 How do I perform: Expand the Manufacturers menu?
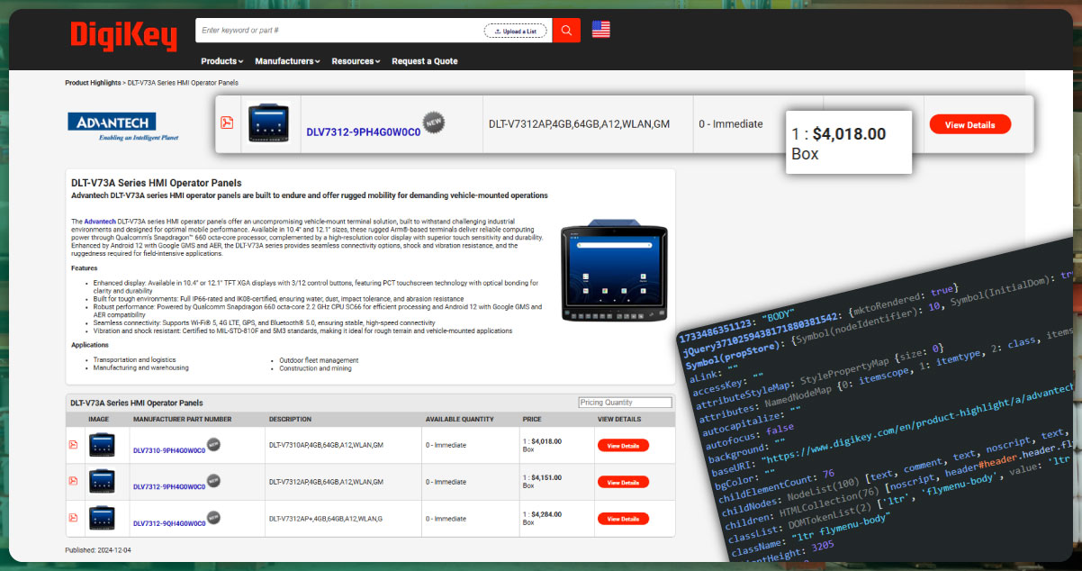[x=287, y=61]
